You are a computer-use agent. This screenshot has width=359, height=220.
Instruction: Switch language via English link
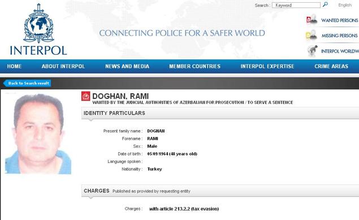345,5
